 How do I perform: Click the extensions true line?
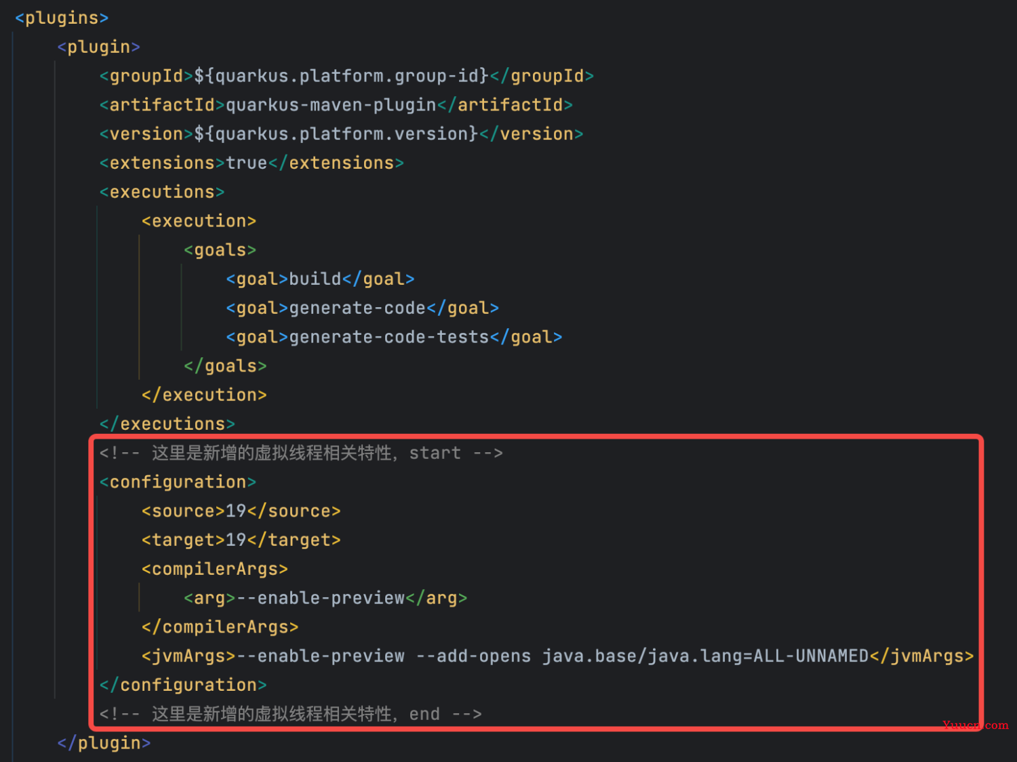coord(252,163)
